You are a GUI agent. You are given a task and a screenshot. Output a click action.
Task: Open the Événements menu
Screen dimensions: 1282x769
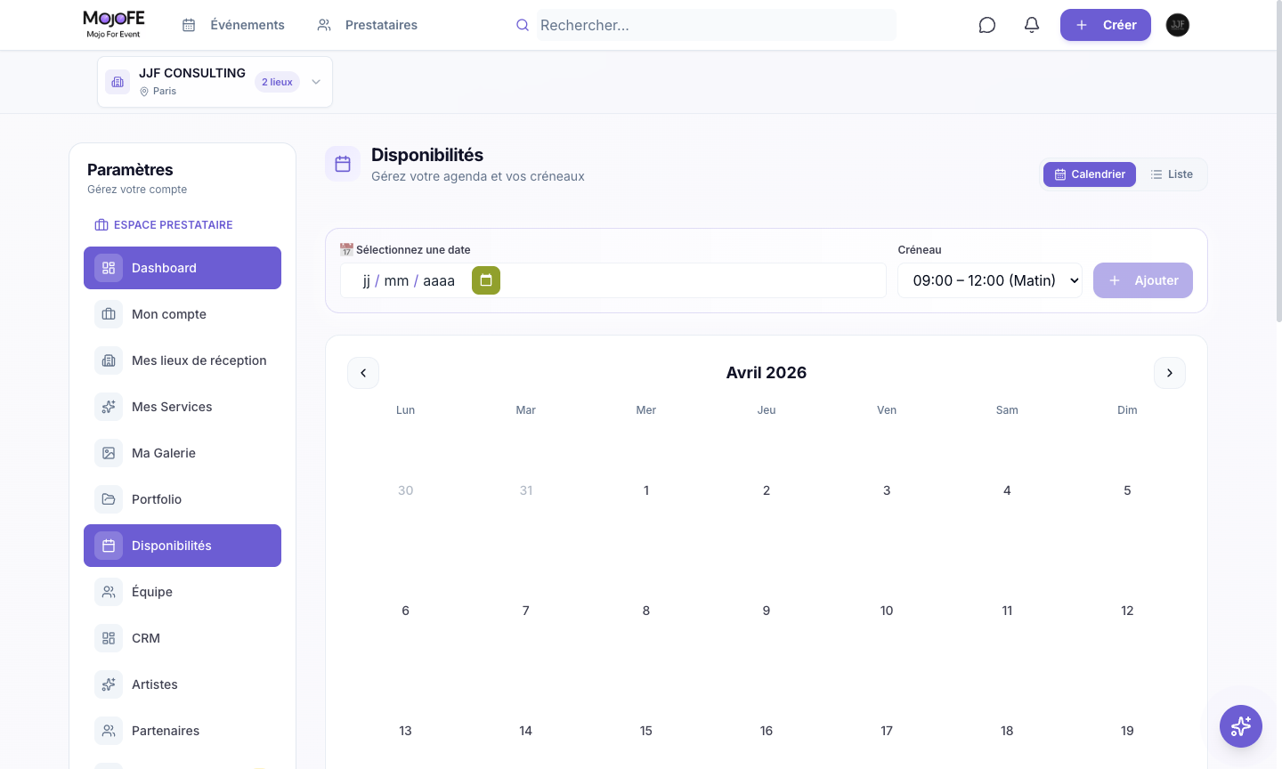click(233, 25)
